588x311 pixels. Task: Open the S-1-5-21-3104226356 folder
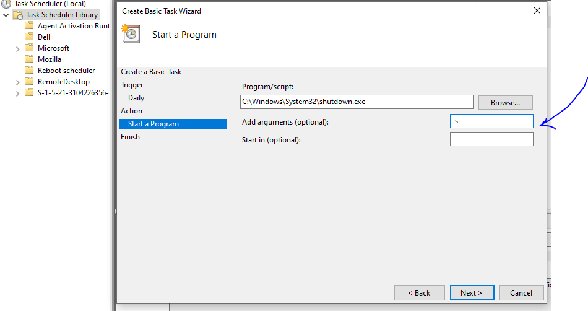(73, 93)
